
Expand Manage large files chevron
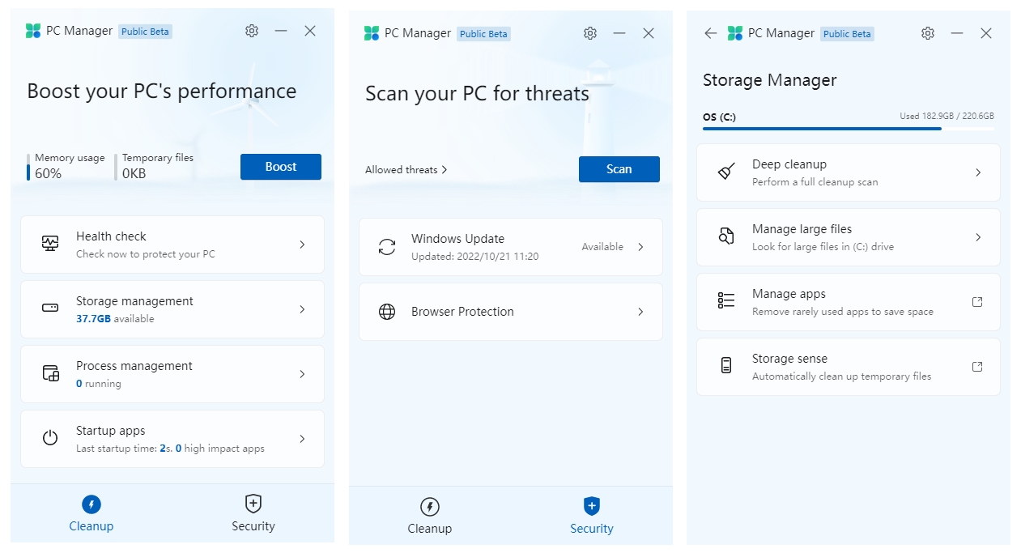click(978, 236)
